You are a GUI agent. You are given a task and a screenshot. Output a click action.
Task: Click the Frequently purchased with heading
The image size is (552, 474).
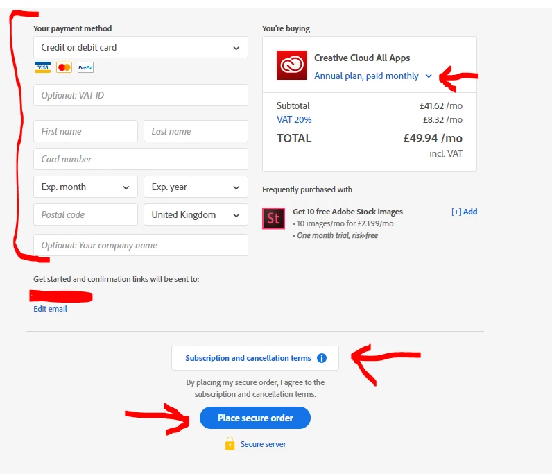point(307,189)
